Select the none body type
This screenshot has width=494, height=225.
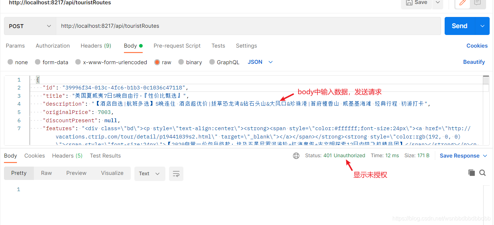pyautogui.click(x=18, y=62)
